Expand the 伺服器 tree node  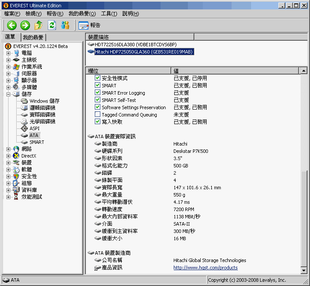(8, 74)
